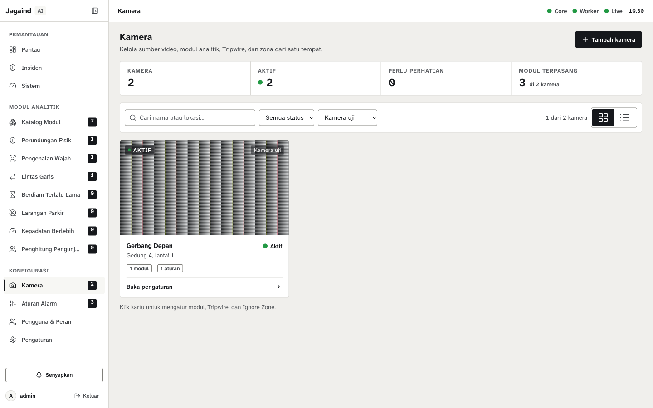The height and width of the screenshot is (408, 653).
Task: Click the admin user avatar
Action: coord(11,396)
